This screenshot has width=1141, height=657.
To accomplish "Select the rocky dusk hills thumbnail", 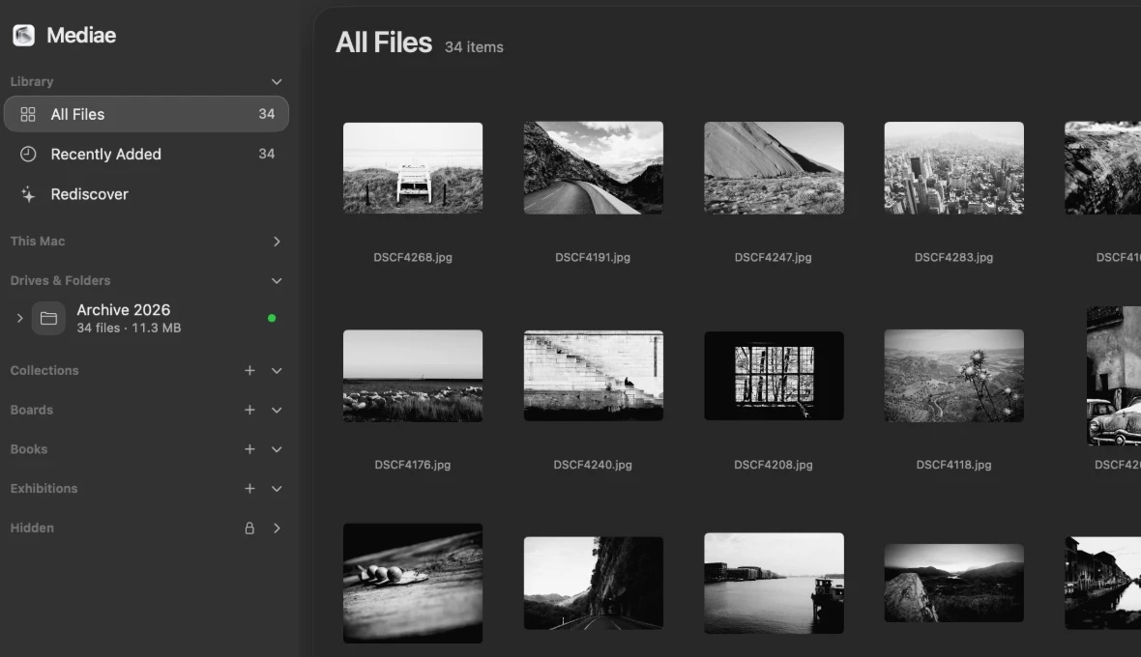I will 954,583.
